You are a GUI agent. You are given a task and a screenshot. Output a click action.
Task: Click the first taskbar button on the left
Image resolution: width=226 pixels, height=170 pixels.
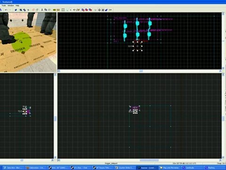click(x=13, y=168)
